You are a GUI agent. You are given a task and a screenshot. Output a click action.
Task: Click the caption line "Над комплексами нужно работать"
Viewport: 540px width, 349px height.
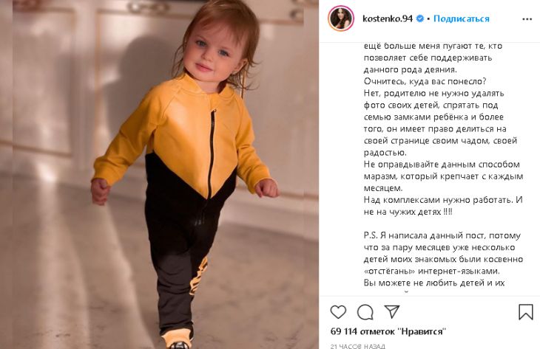(x=443, y=200)
